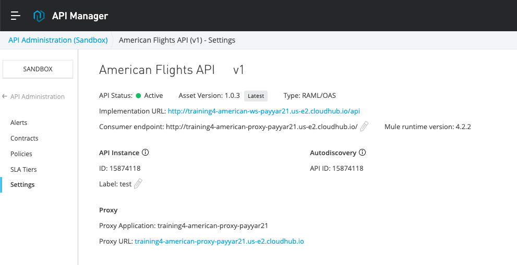The width and height of the screenshot is (517, 265).
Task: Click the API Manager title
Action: (x=80, y=16)
